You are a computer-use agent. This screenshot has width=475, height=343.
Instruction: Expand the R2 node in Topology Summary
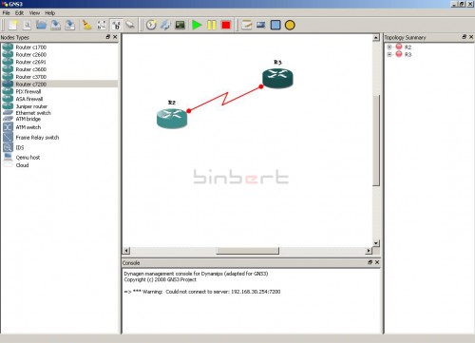click(x=389, y=47)
